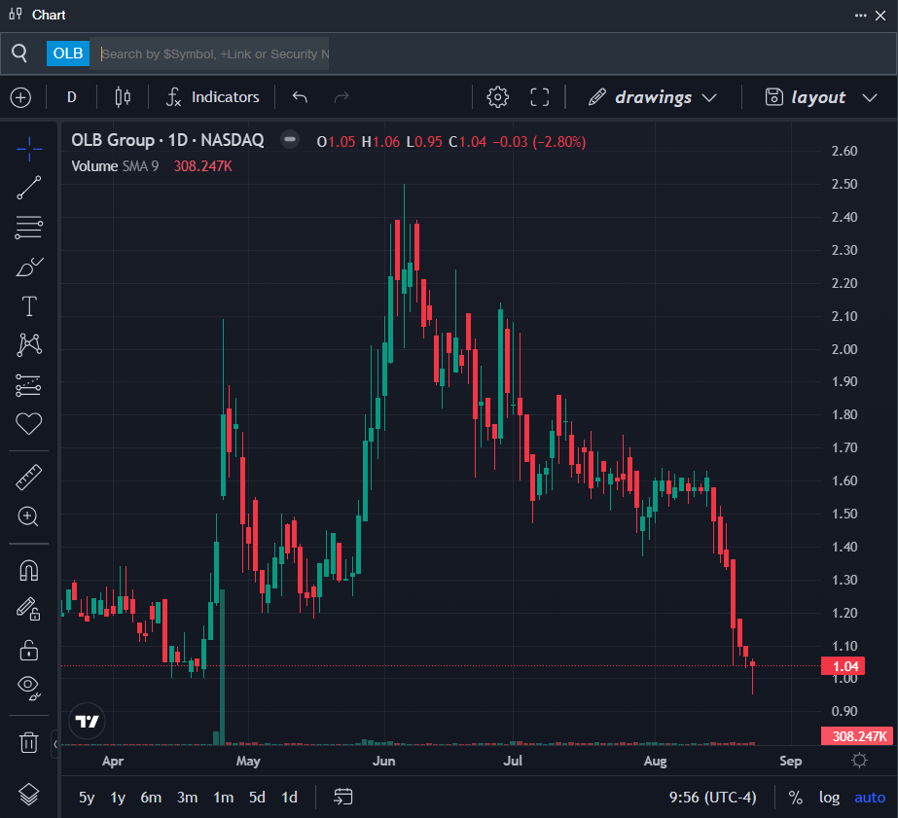Open the chart patterns tool
The width and height of the screenshot is (898, 818).
(28, 345)
